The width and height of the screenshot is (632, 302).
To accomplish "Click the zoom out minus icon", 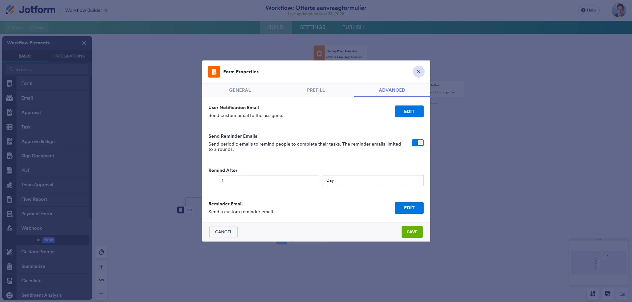I will click(101, 294).
